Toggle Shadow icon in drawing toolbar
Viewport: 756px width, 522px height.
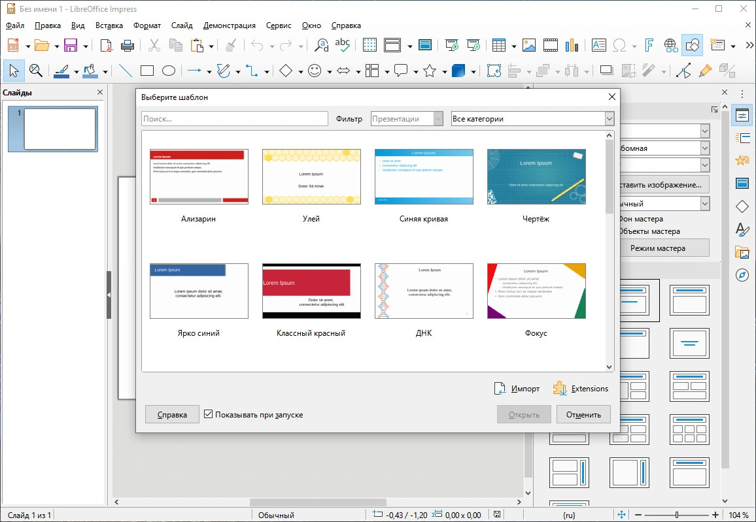[606, 71]
